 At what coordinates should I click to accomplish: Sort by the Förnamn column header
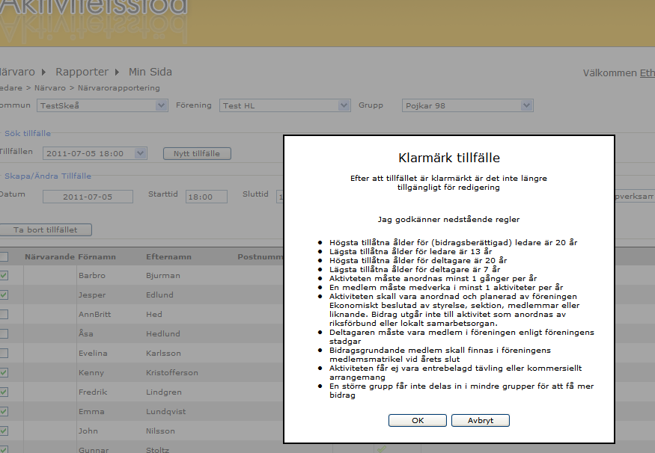pyautogui.click(x=97, y=257)
